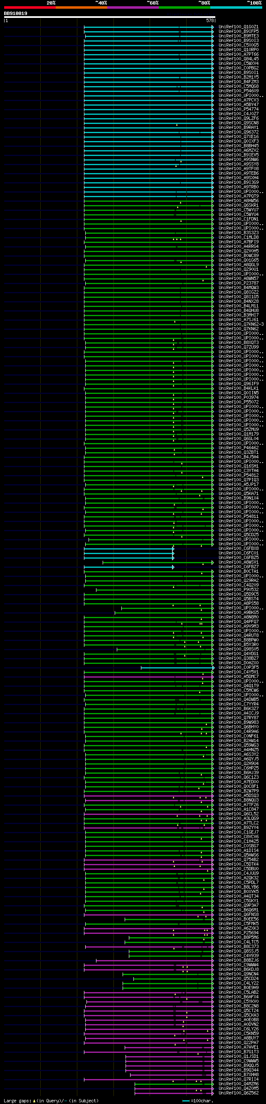Select hit label UniRef100_Q98S05
Screen dimensions: 266x1104
pos(239,649)
